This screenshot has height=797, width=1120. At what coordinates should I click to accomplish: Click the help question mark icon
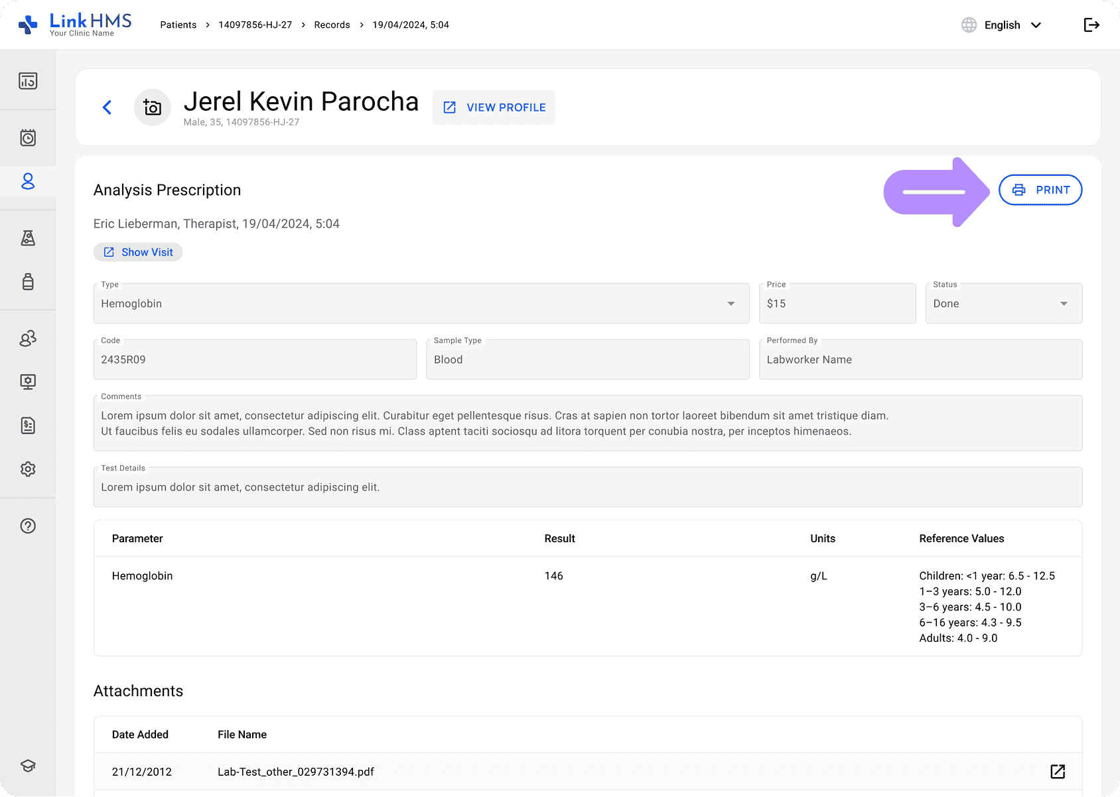[28, 526]
